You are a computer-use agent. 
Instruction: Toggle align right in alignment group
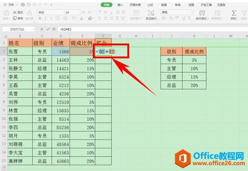click(111, 18)
